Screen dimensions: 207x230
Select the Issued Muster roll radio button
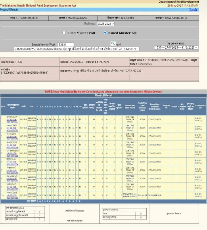[105, 33]
